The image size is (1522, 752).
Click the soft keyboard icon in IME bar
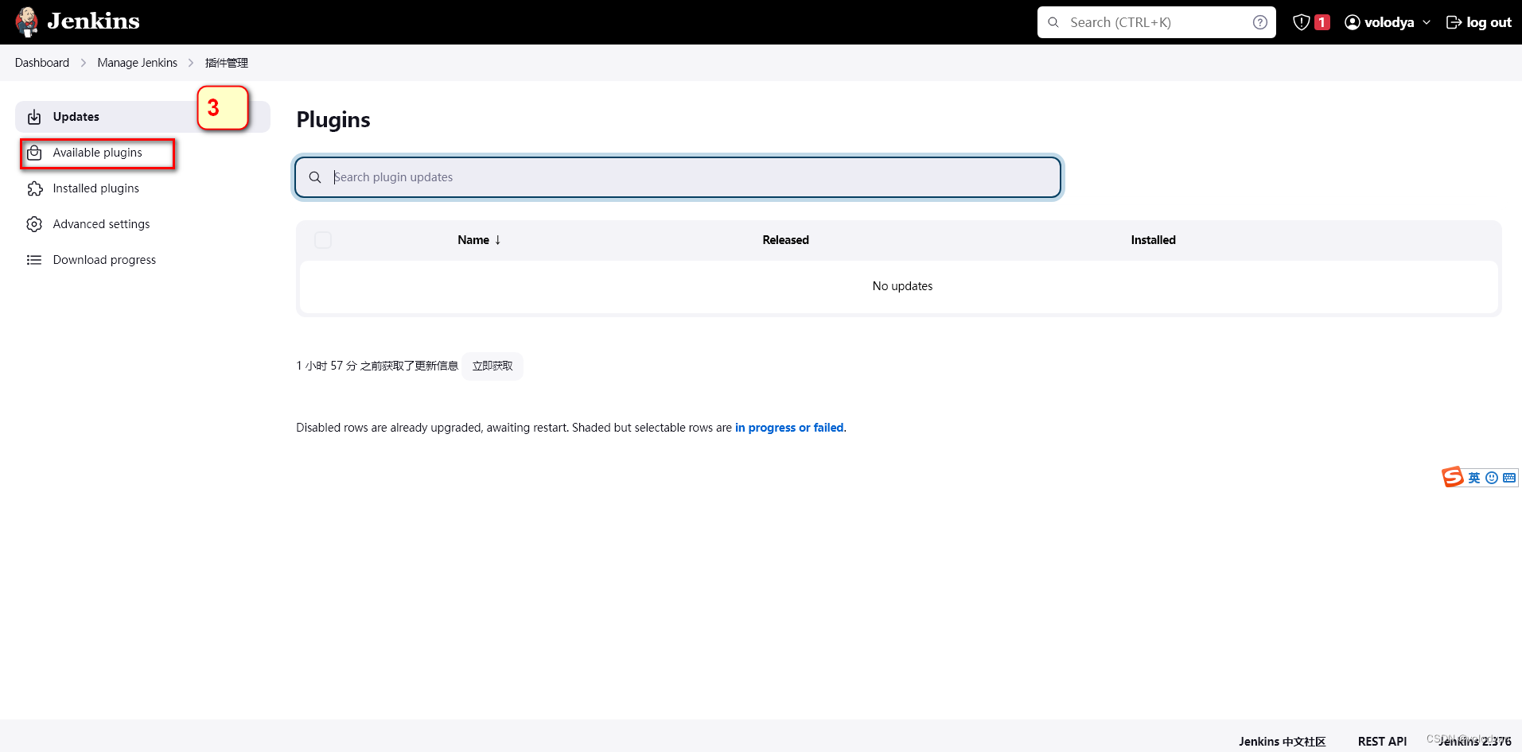tap(1509, 478)
